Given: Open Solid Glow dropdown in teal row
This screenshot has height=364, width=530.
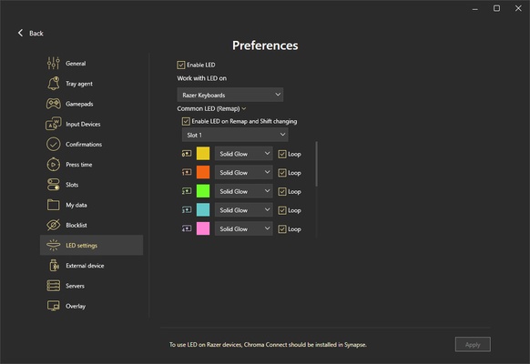Looking at the screenshot, I should 244,210.
